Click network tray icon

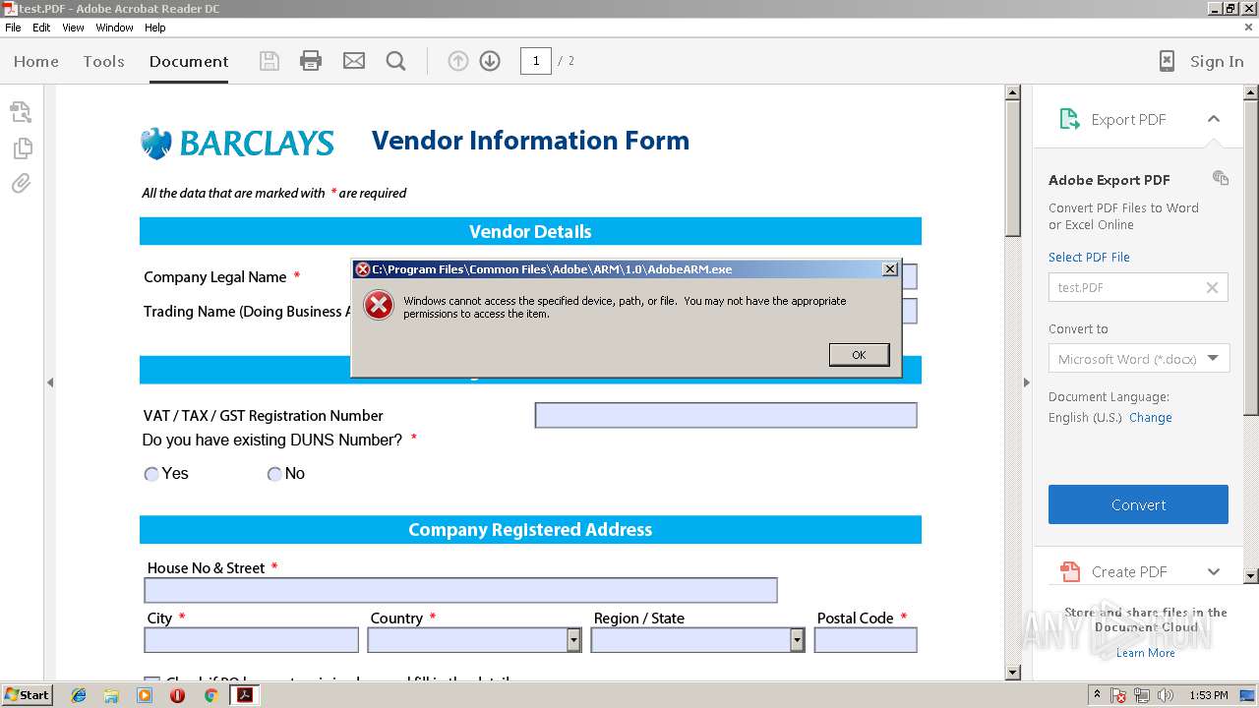1142,695
